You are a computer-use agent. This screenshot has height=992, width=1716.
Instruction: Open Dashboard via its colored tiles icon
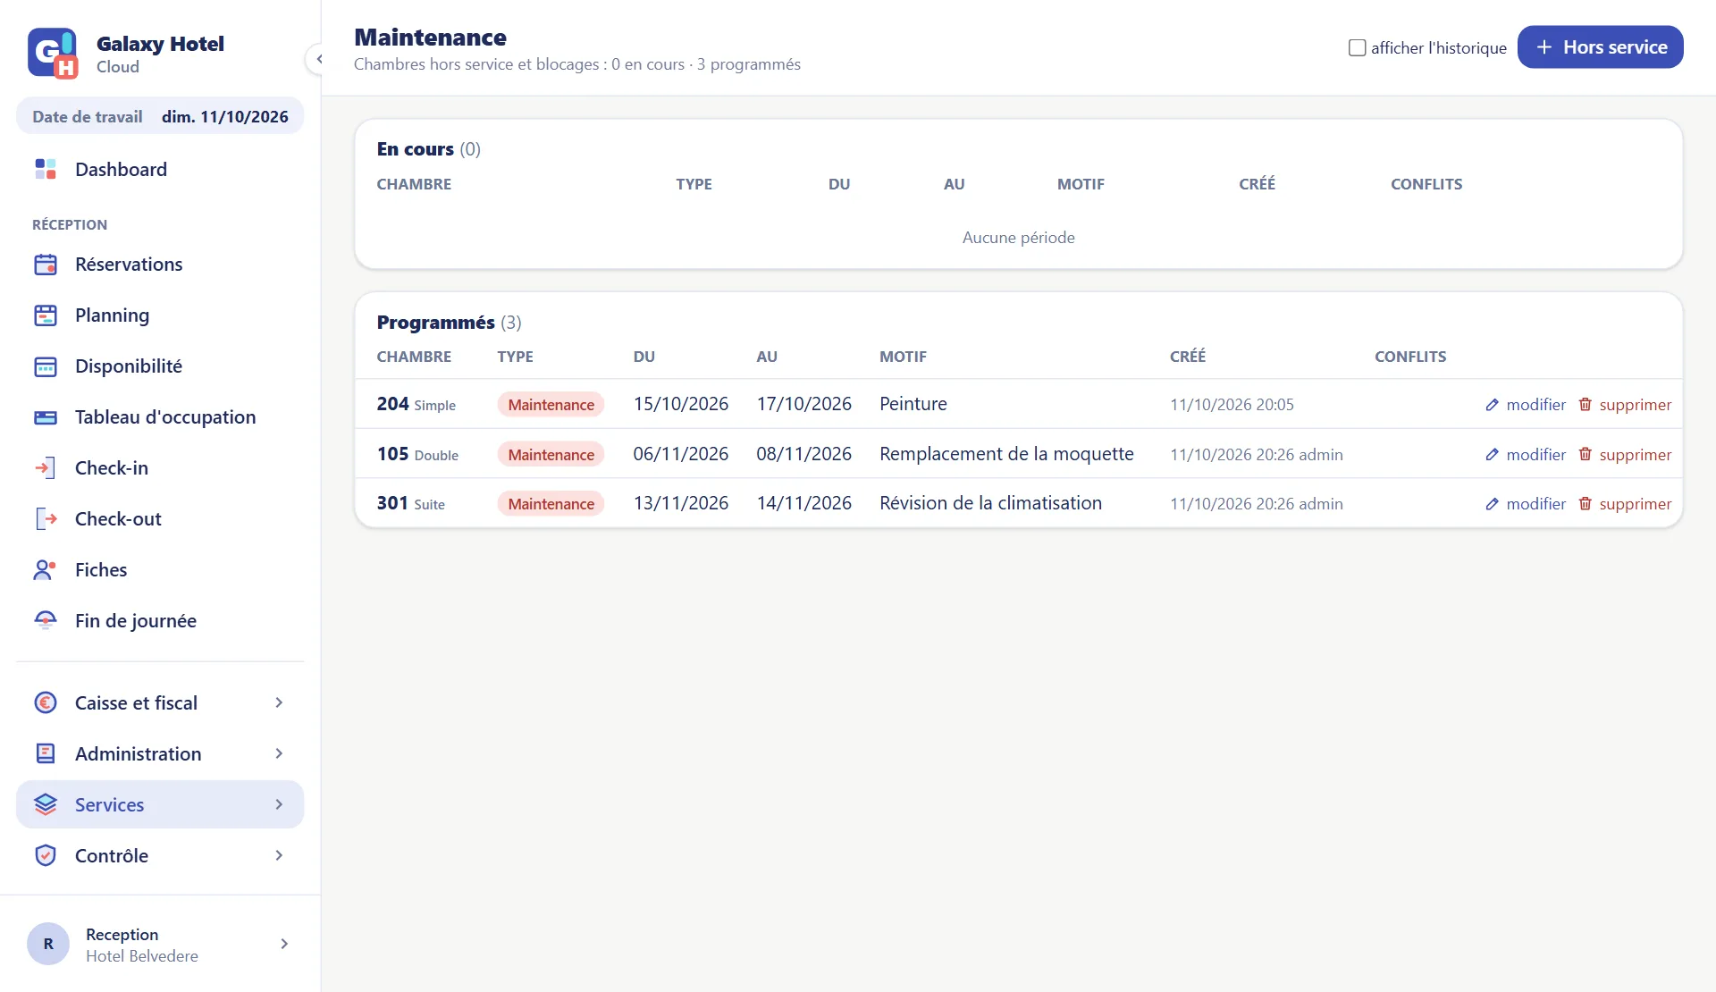[46, 169]
